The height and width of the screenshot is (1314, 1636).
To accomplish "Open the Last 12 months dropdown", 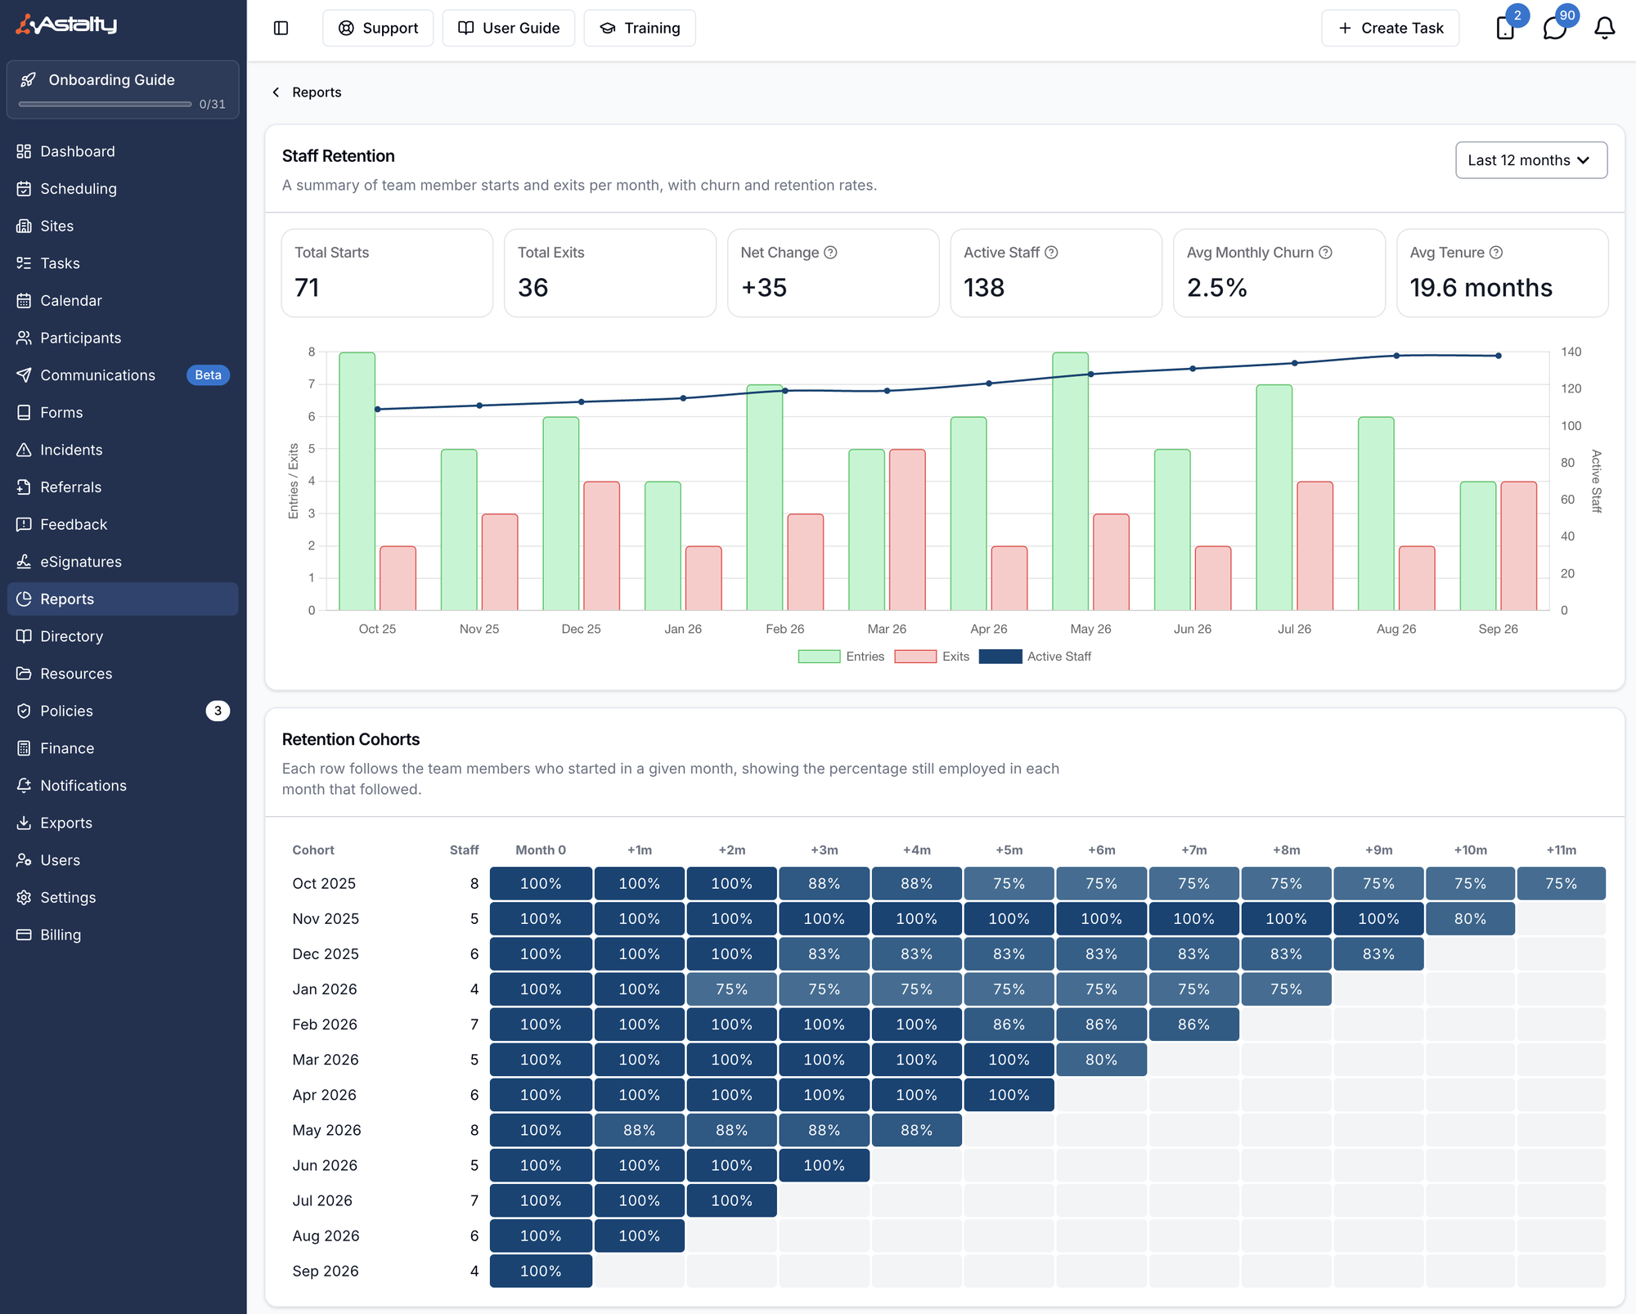I will (x=1530, y=160).
